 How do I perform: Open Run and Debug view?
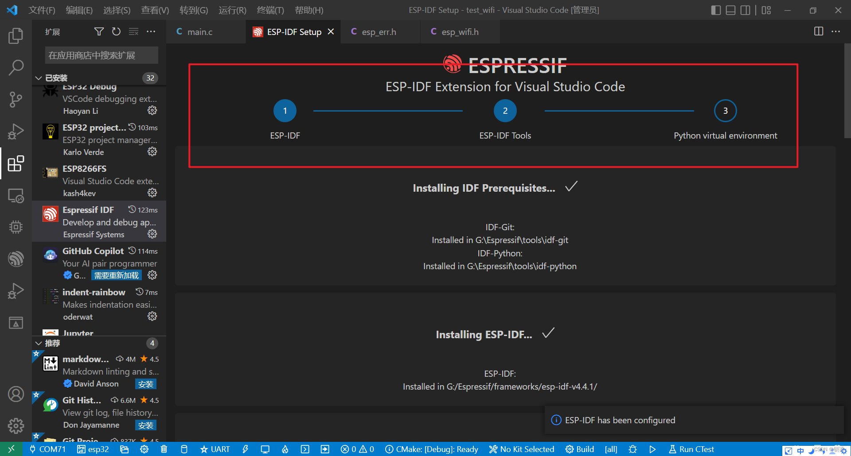16,131
